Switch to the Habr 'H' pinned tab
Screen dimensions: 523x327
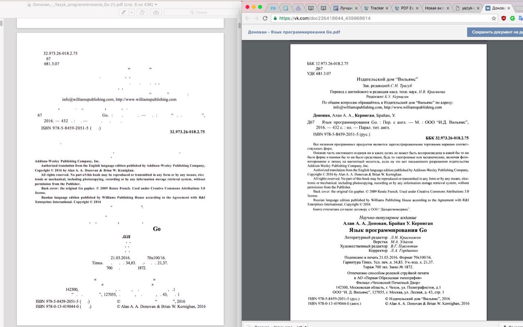pos(286,8)
